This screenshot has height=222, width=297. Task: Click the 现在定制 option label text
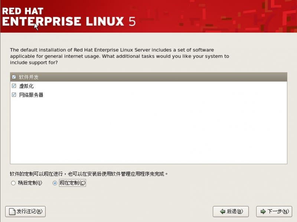click(72, 183)
